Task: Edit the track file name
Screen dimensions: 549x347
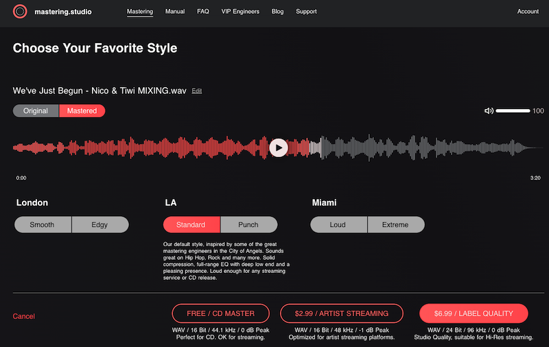Action: 197,91
